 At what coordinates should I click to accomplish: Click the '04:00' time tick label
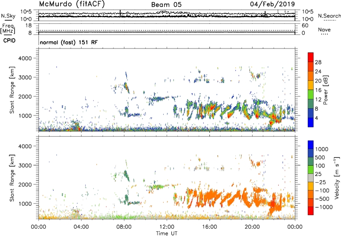pyautogui.click(x=81, y=227)
